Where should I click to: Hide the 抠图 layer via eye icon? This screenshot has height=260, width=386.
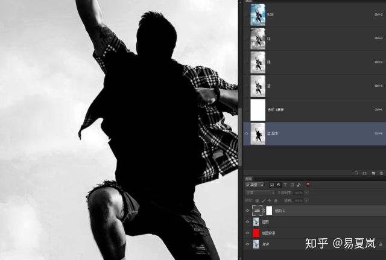coord(248,221)
